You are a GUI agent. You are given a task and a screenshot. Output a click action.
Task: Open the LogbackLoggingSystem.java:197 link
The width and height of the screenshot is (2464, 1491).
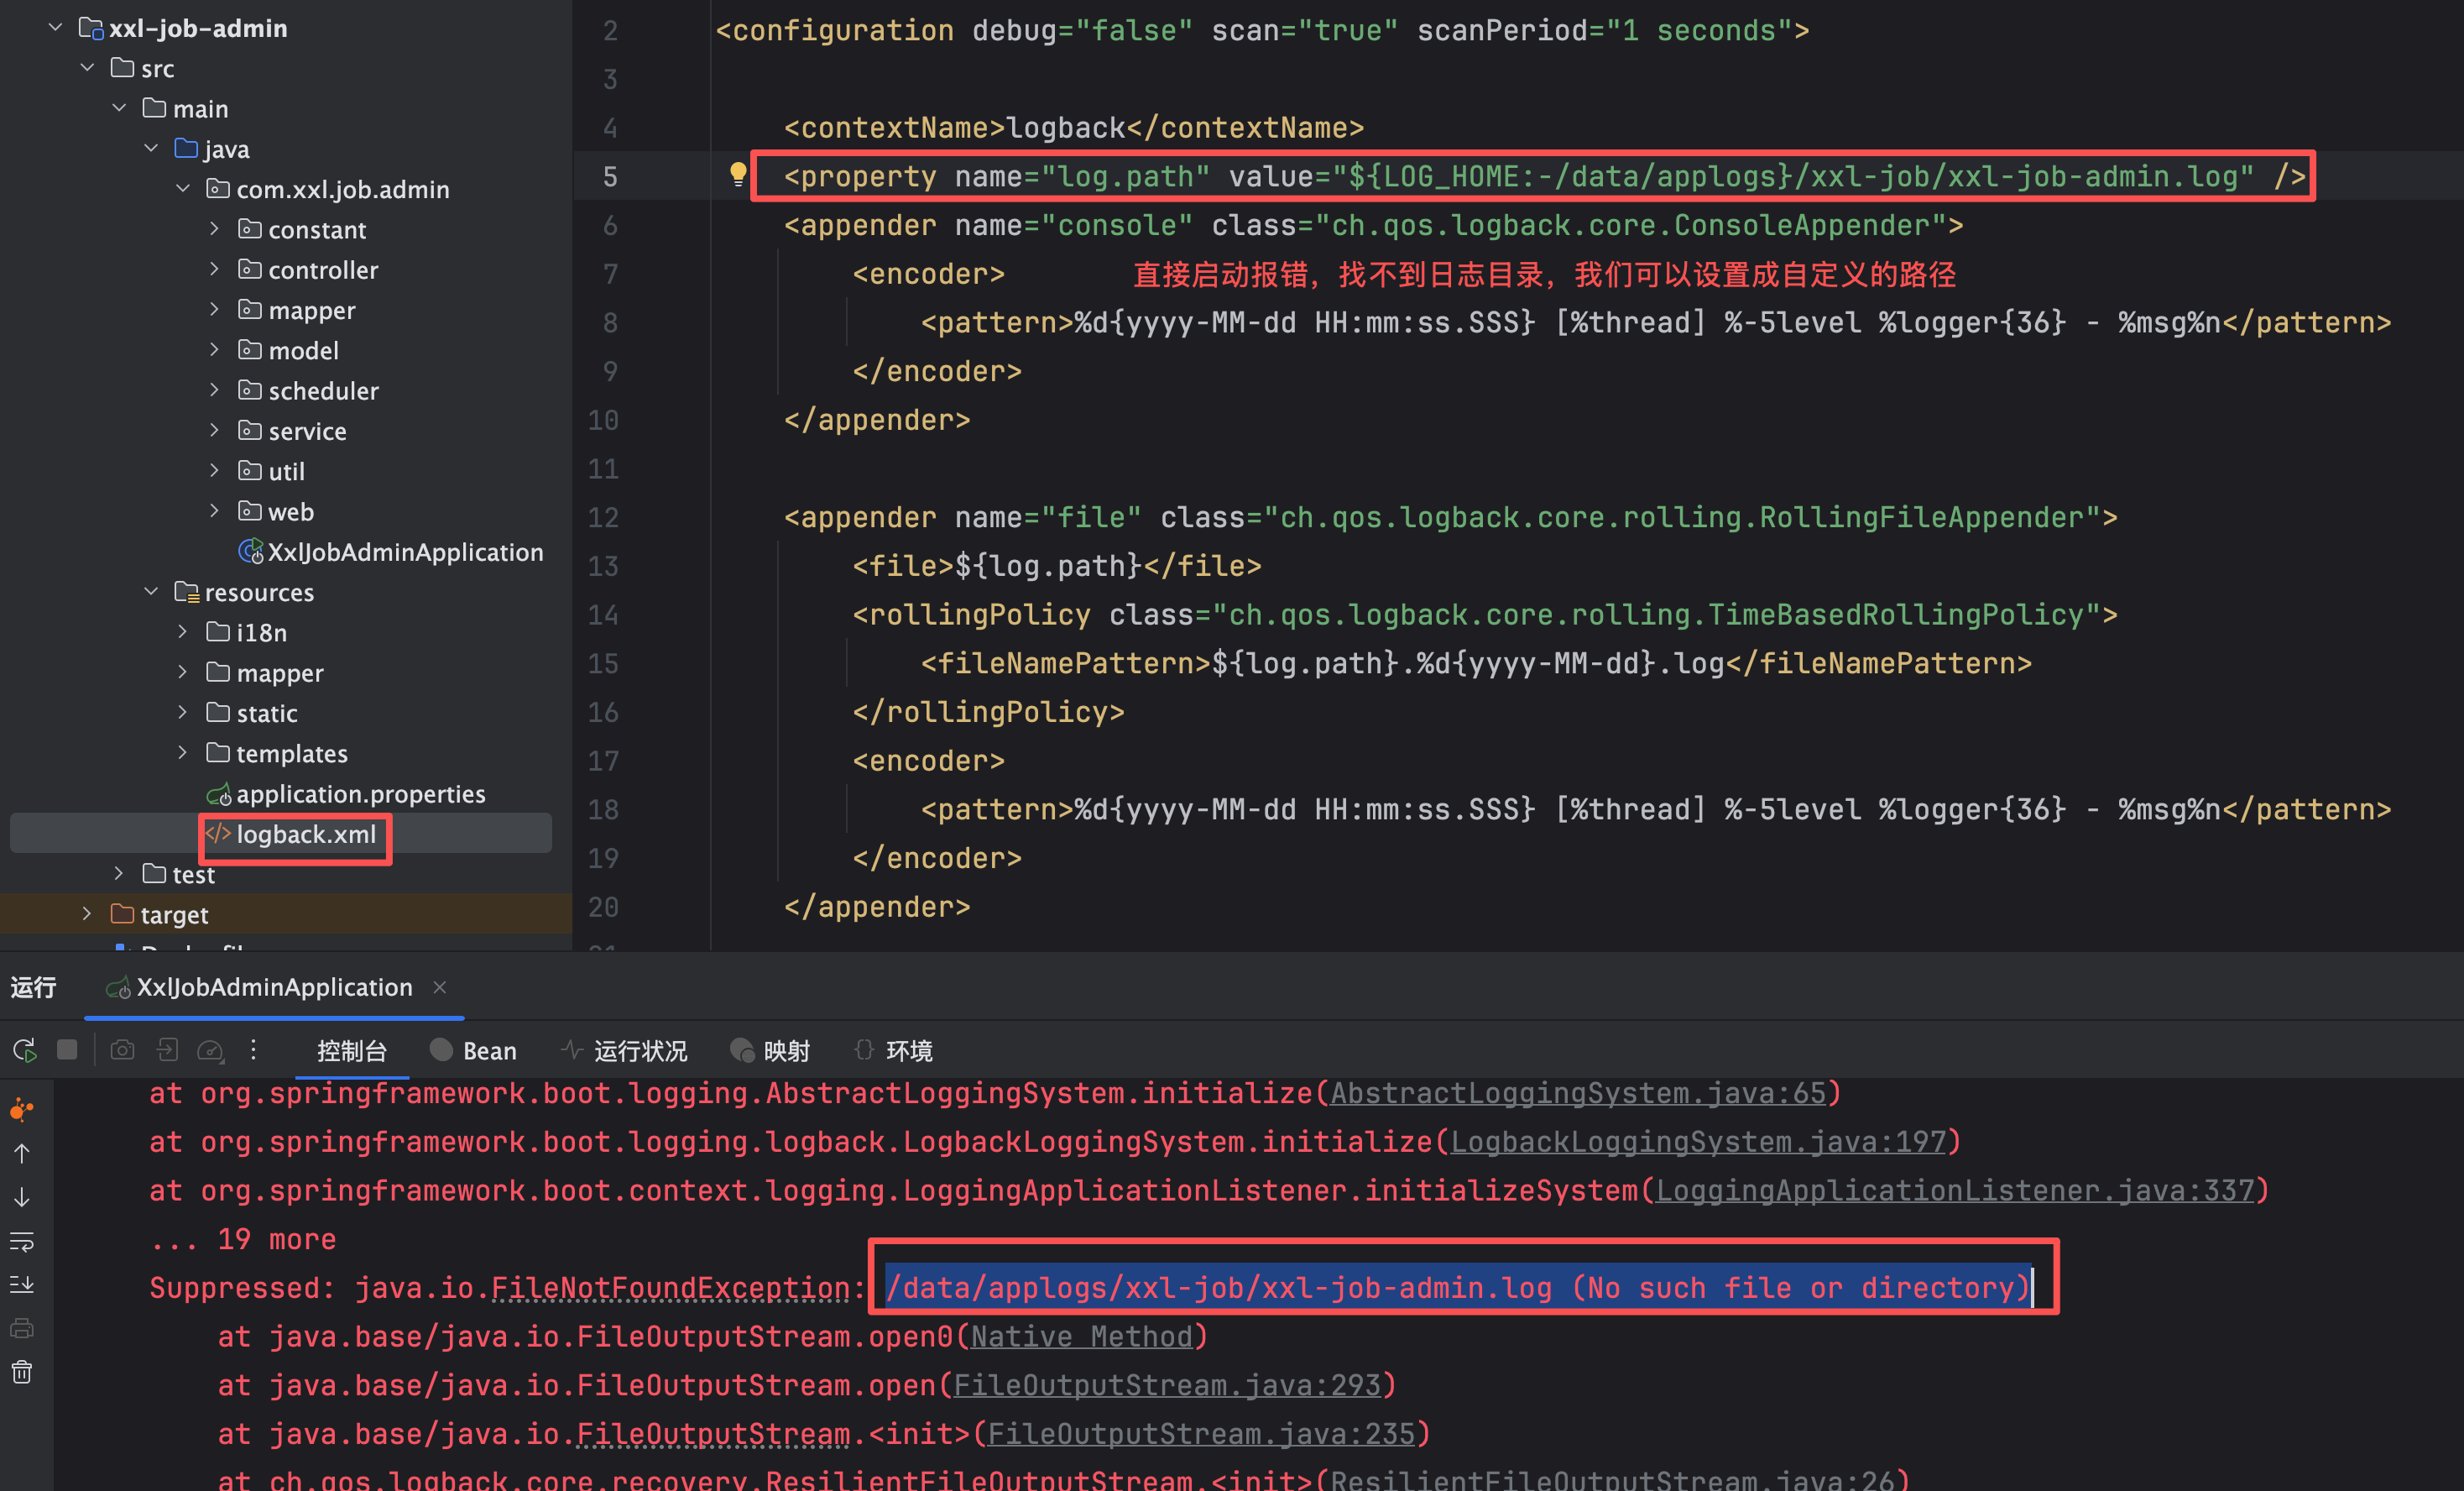(x=1698, y=1142)
